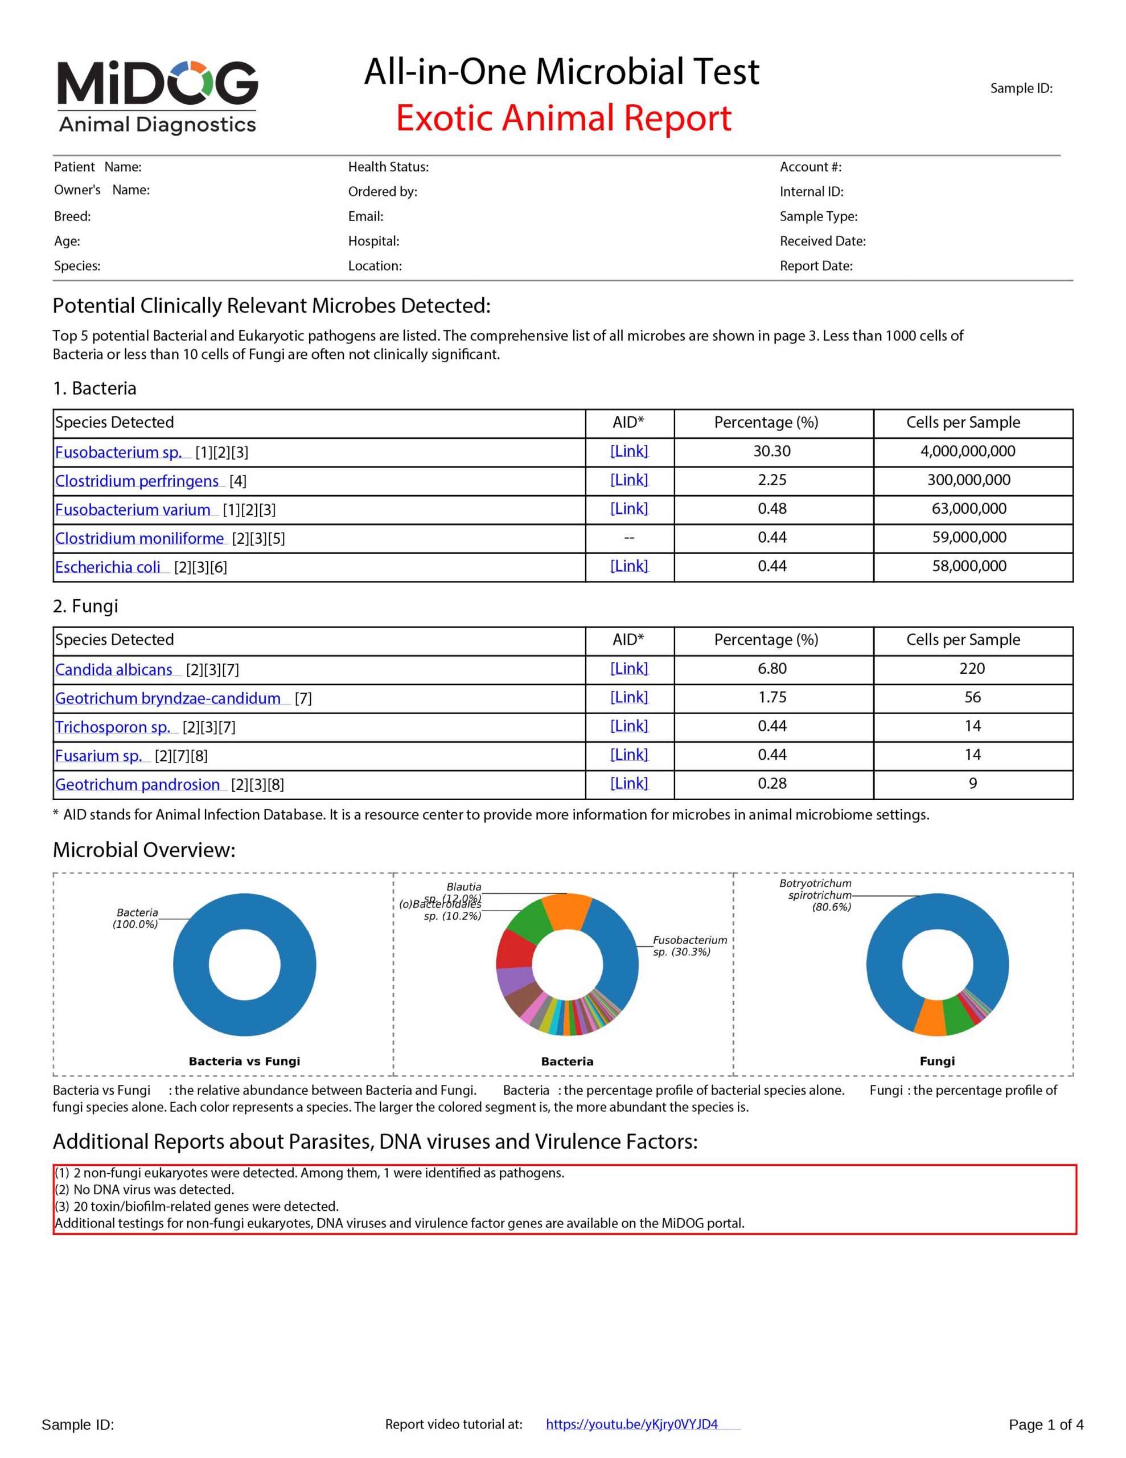The image size is (1126, 1458).
Task: Click the '58,000,000' cells value
Action: coord(969,566)
